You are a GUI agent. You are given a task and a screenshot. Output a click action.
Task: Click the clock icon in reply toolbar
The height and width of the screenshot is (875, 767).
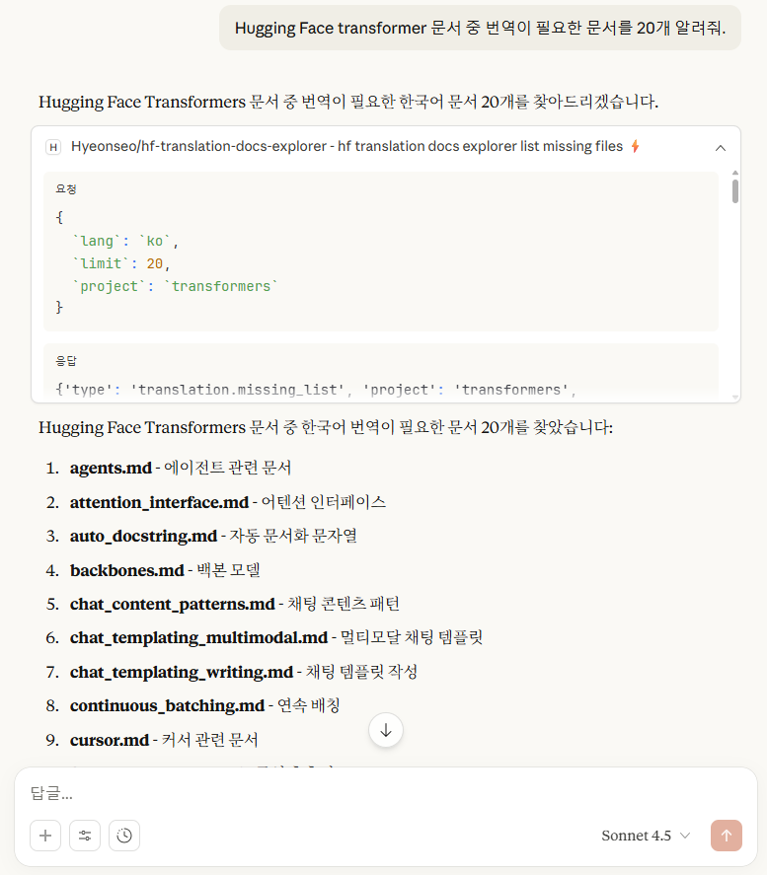click(124, 836)
